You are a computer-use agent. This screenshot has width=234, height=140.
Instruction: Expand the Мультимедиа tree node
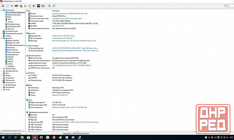coord(2,69)
